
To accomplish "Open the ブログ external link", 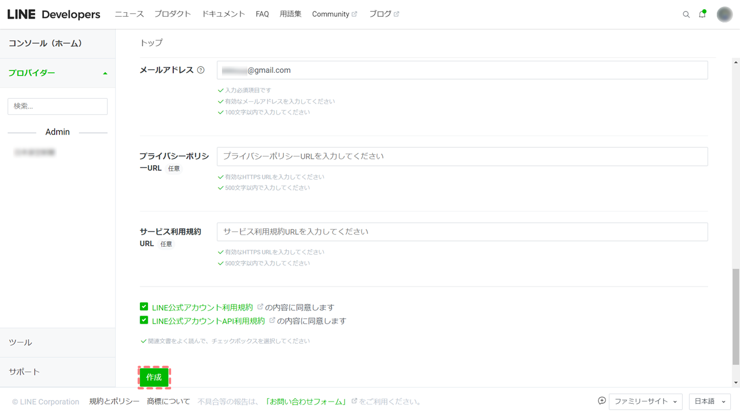I will [x=384, y=14].
